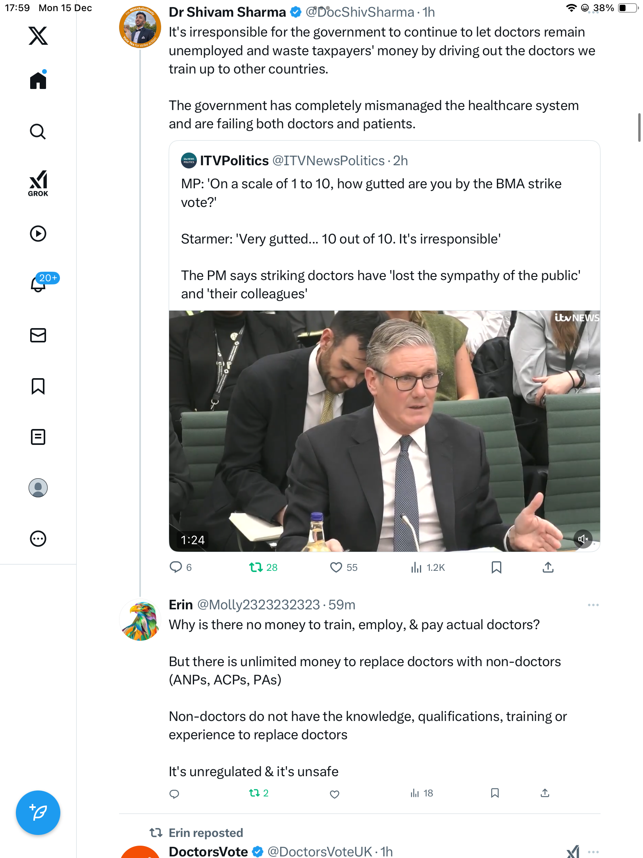The width and height of the screenshot is (643, 858).
Task: Open Bookmarks in the sidebar
Action: (38, 386)
